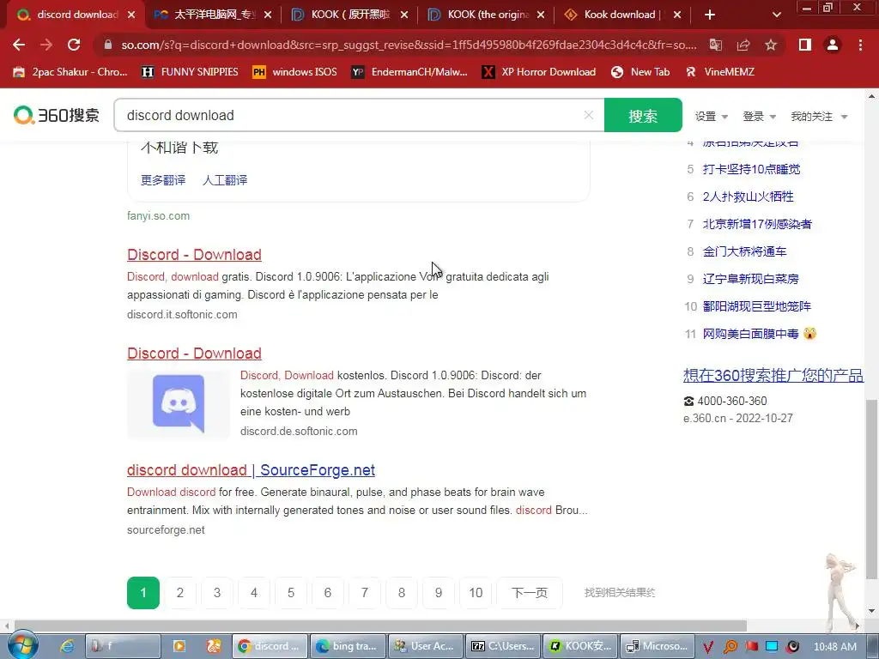This screenshot has height=659, width=879.
Task: Switch to 7-Zip C:\Users taskbar window
Action: point(503,646)
